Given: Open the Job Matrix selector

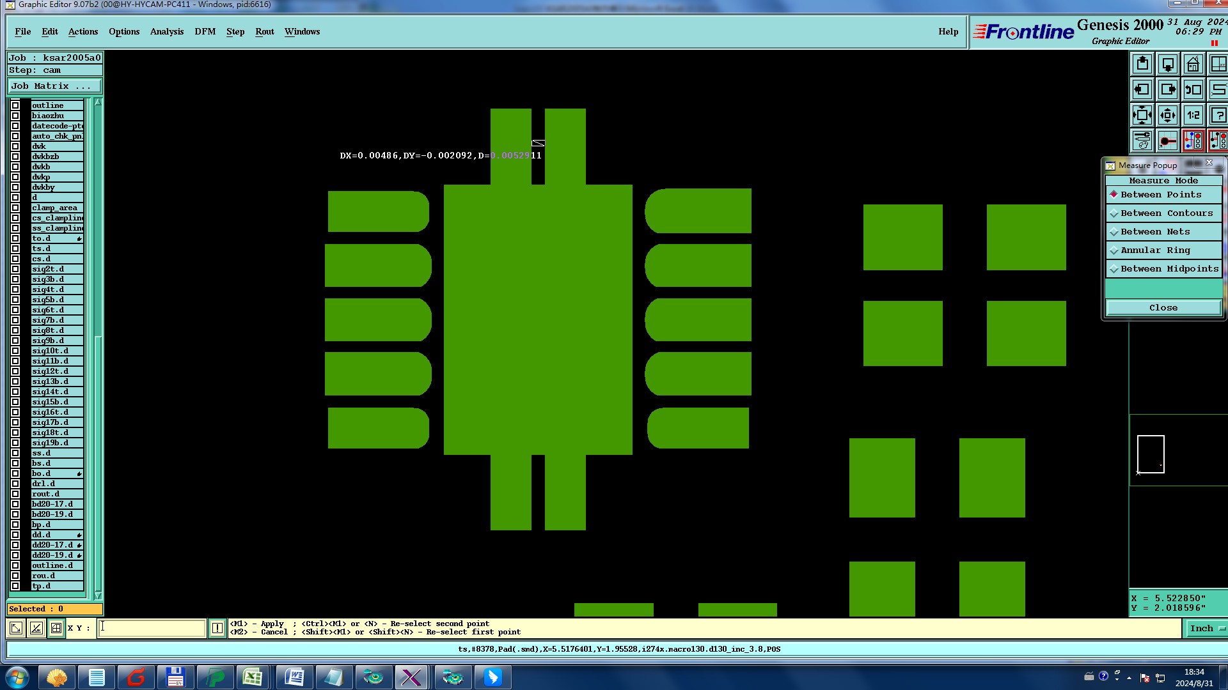Looking at the screenshot, I should 54,86.
